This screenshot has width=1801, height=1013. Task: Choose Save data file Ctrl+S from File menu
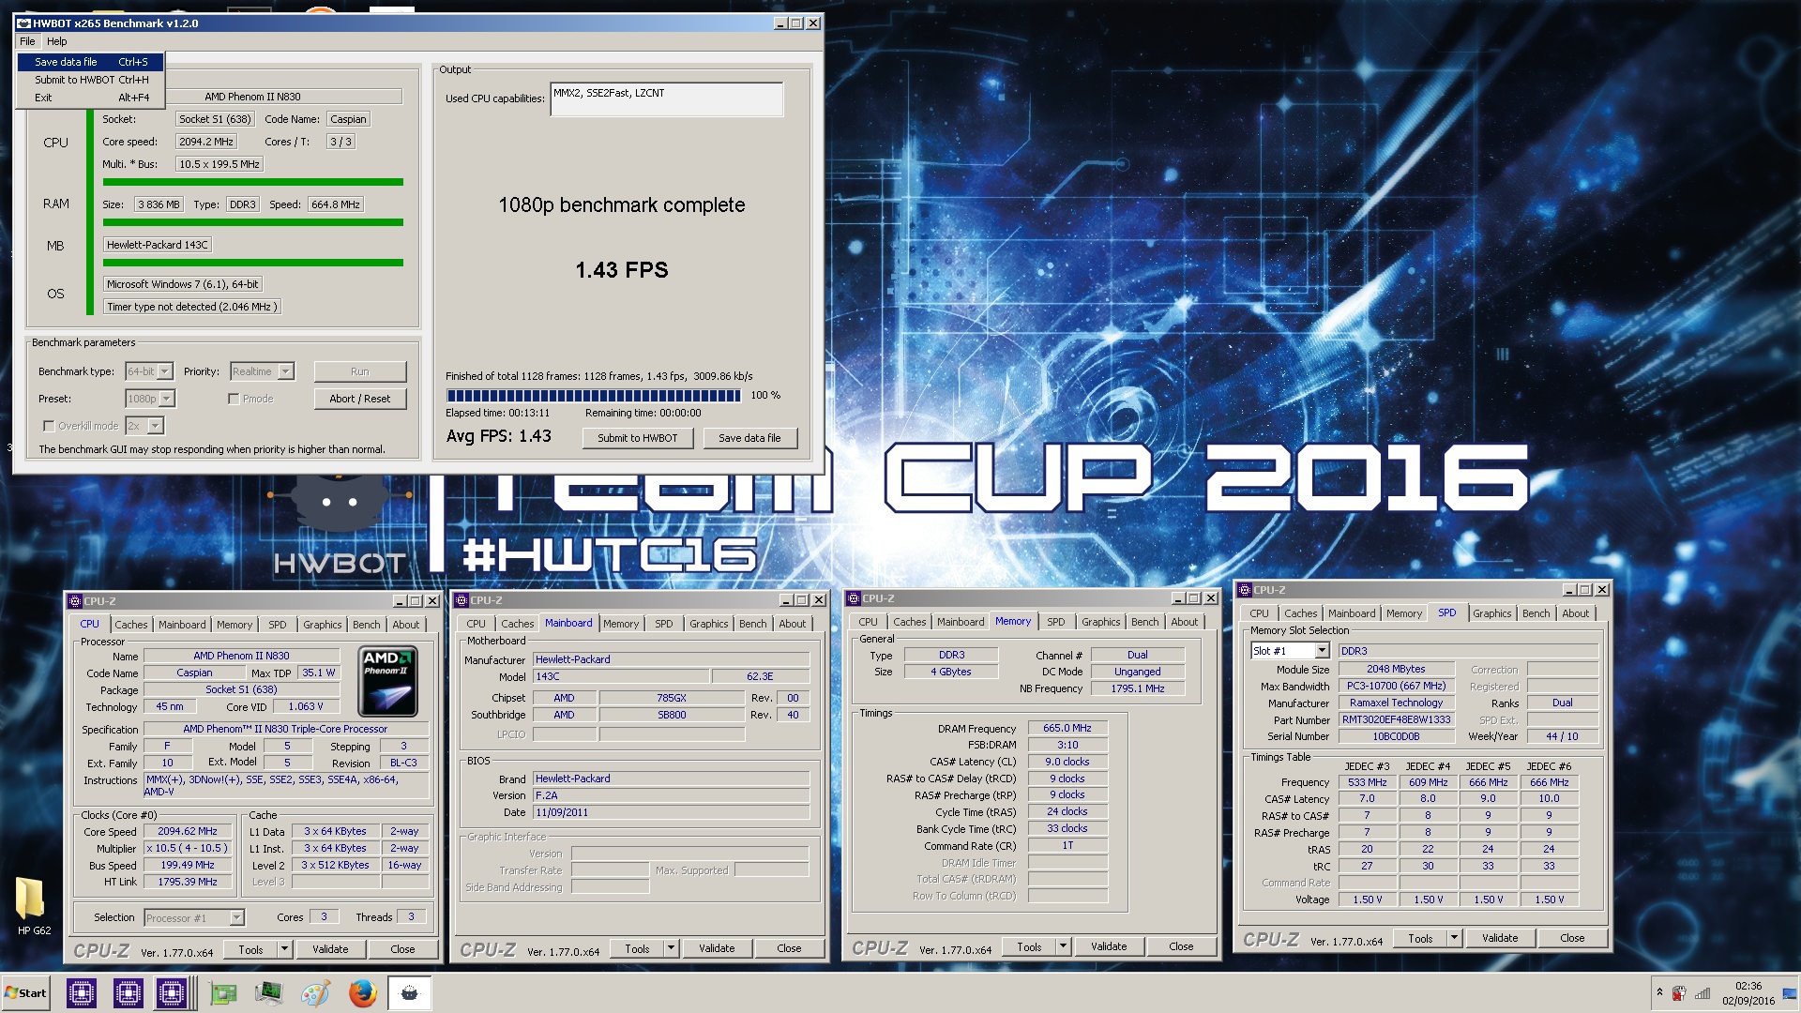click(91, 62)
